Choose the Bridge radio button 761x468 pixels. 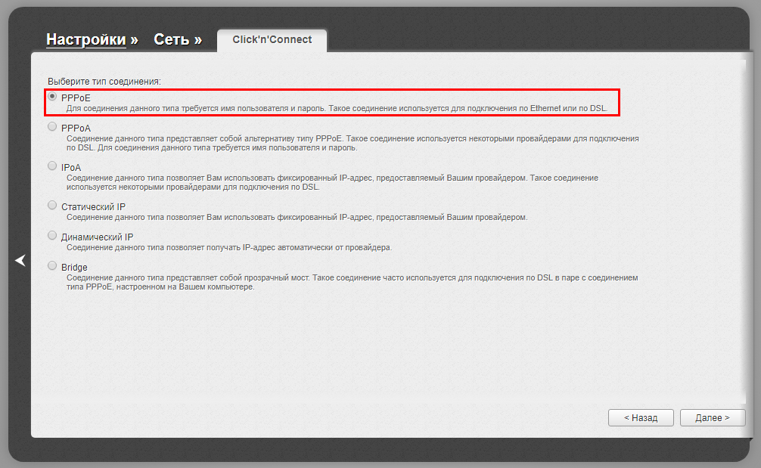pyautogui.click(x=52, y=266)
